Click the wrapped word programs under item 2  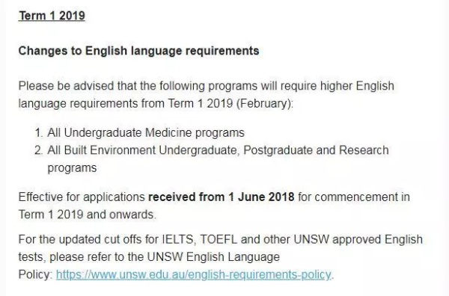72,168
